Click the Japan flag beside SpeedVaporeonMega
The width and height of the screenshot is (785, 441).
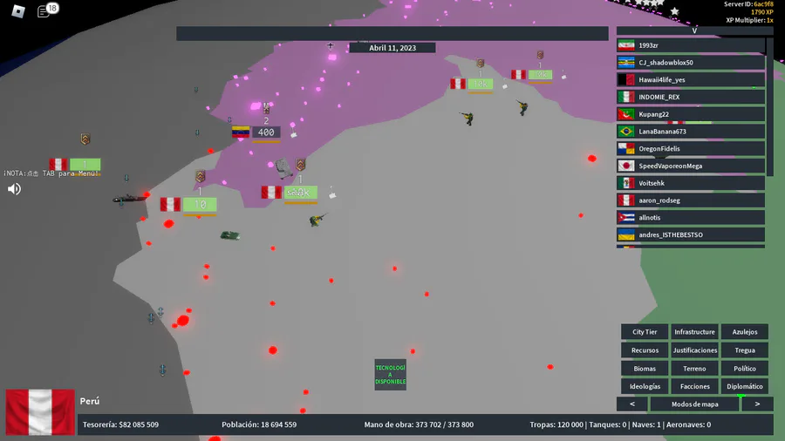tap(625, 166)
